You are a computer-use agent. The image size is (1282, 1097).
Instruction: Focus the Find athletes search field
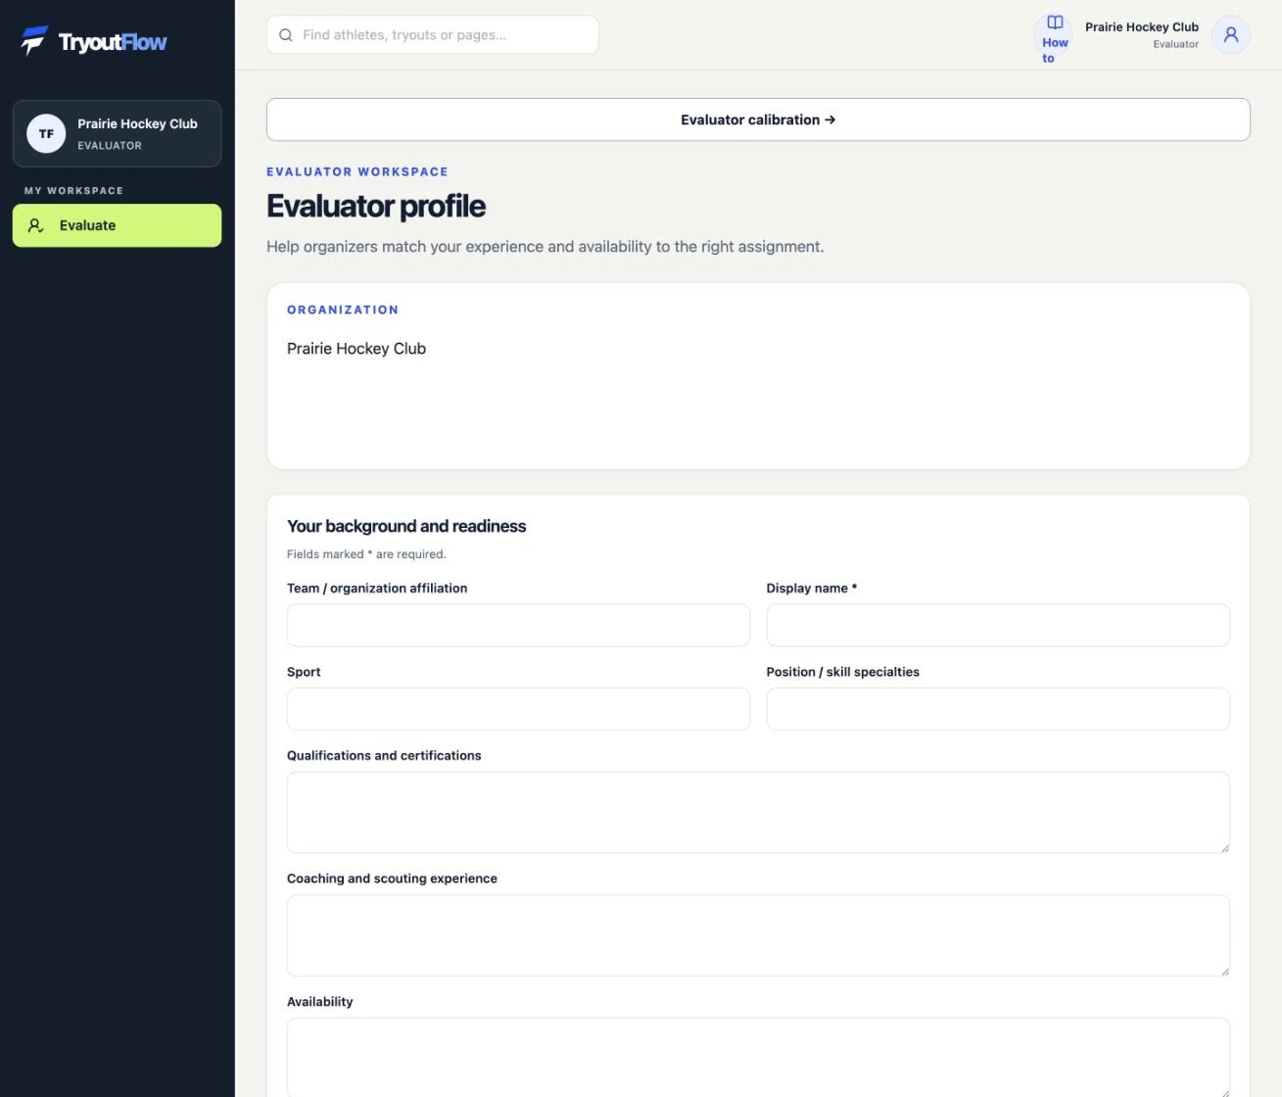click(433, 35)
